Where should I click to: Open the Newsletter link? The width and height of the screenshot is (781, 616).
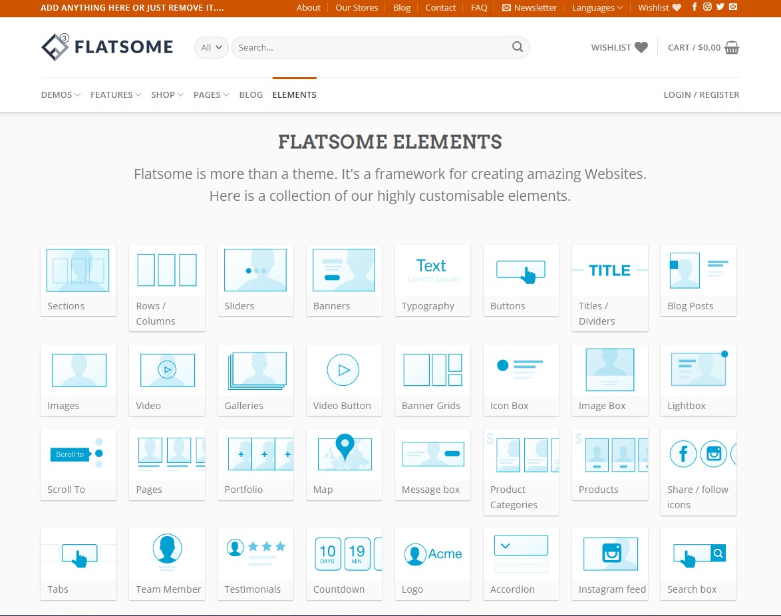(x=530, y=7)
